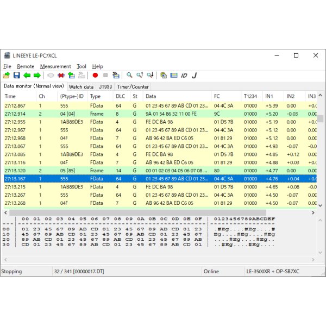Click the search downward magnifier icon
The width and height of the screenshot is (326, 326).
point(150,76)
